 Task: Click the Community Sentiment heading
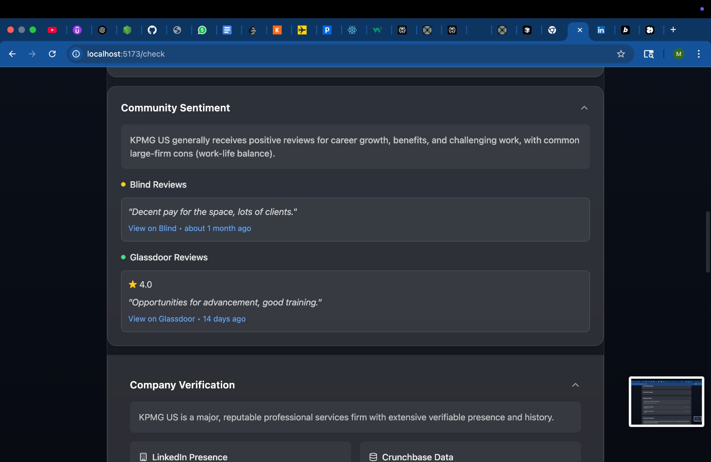pyautogui.click(x=176, y=108)
